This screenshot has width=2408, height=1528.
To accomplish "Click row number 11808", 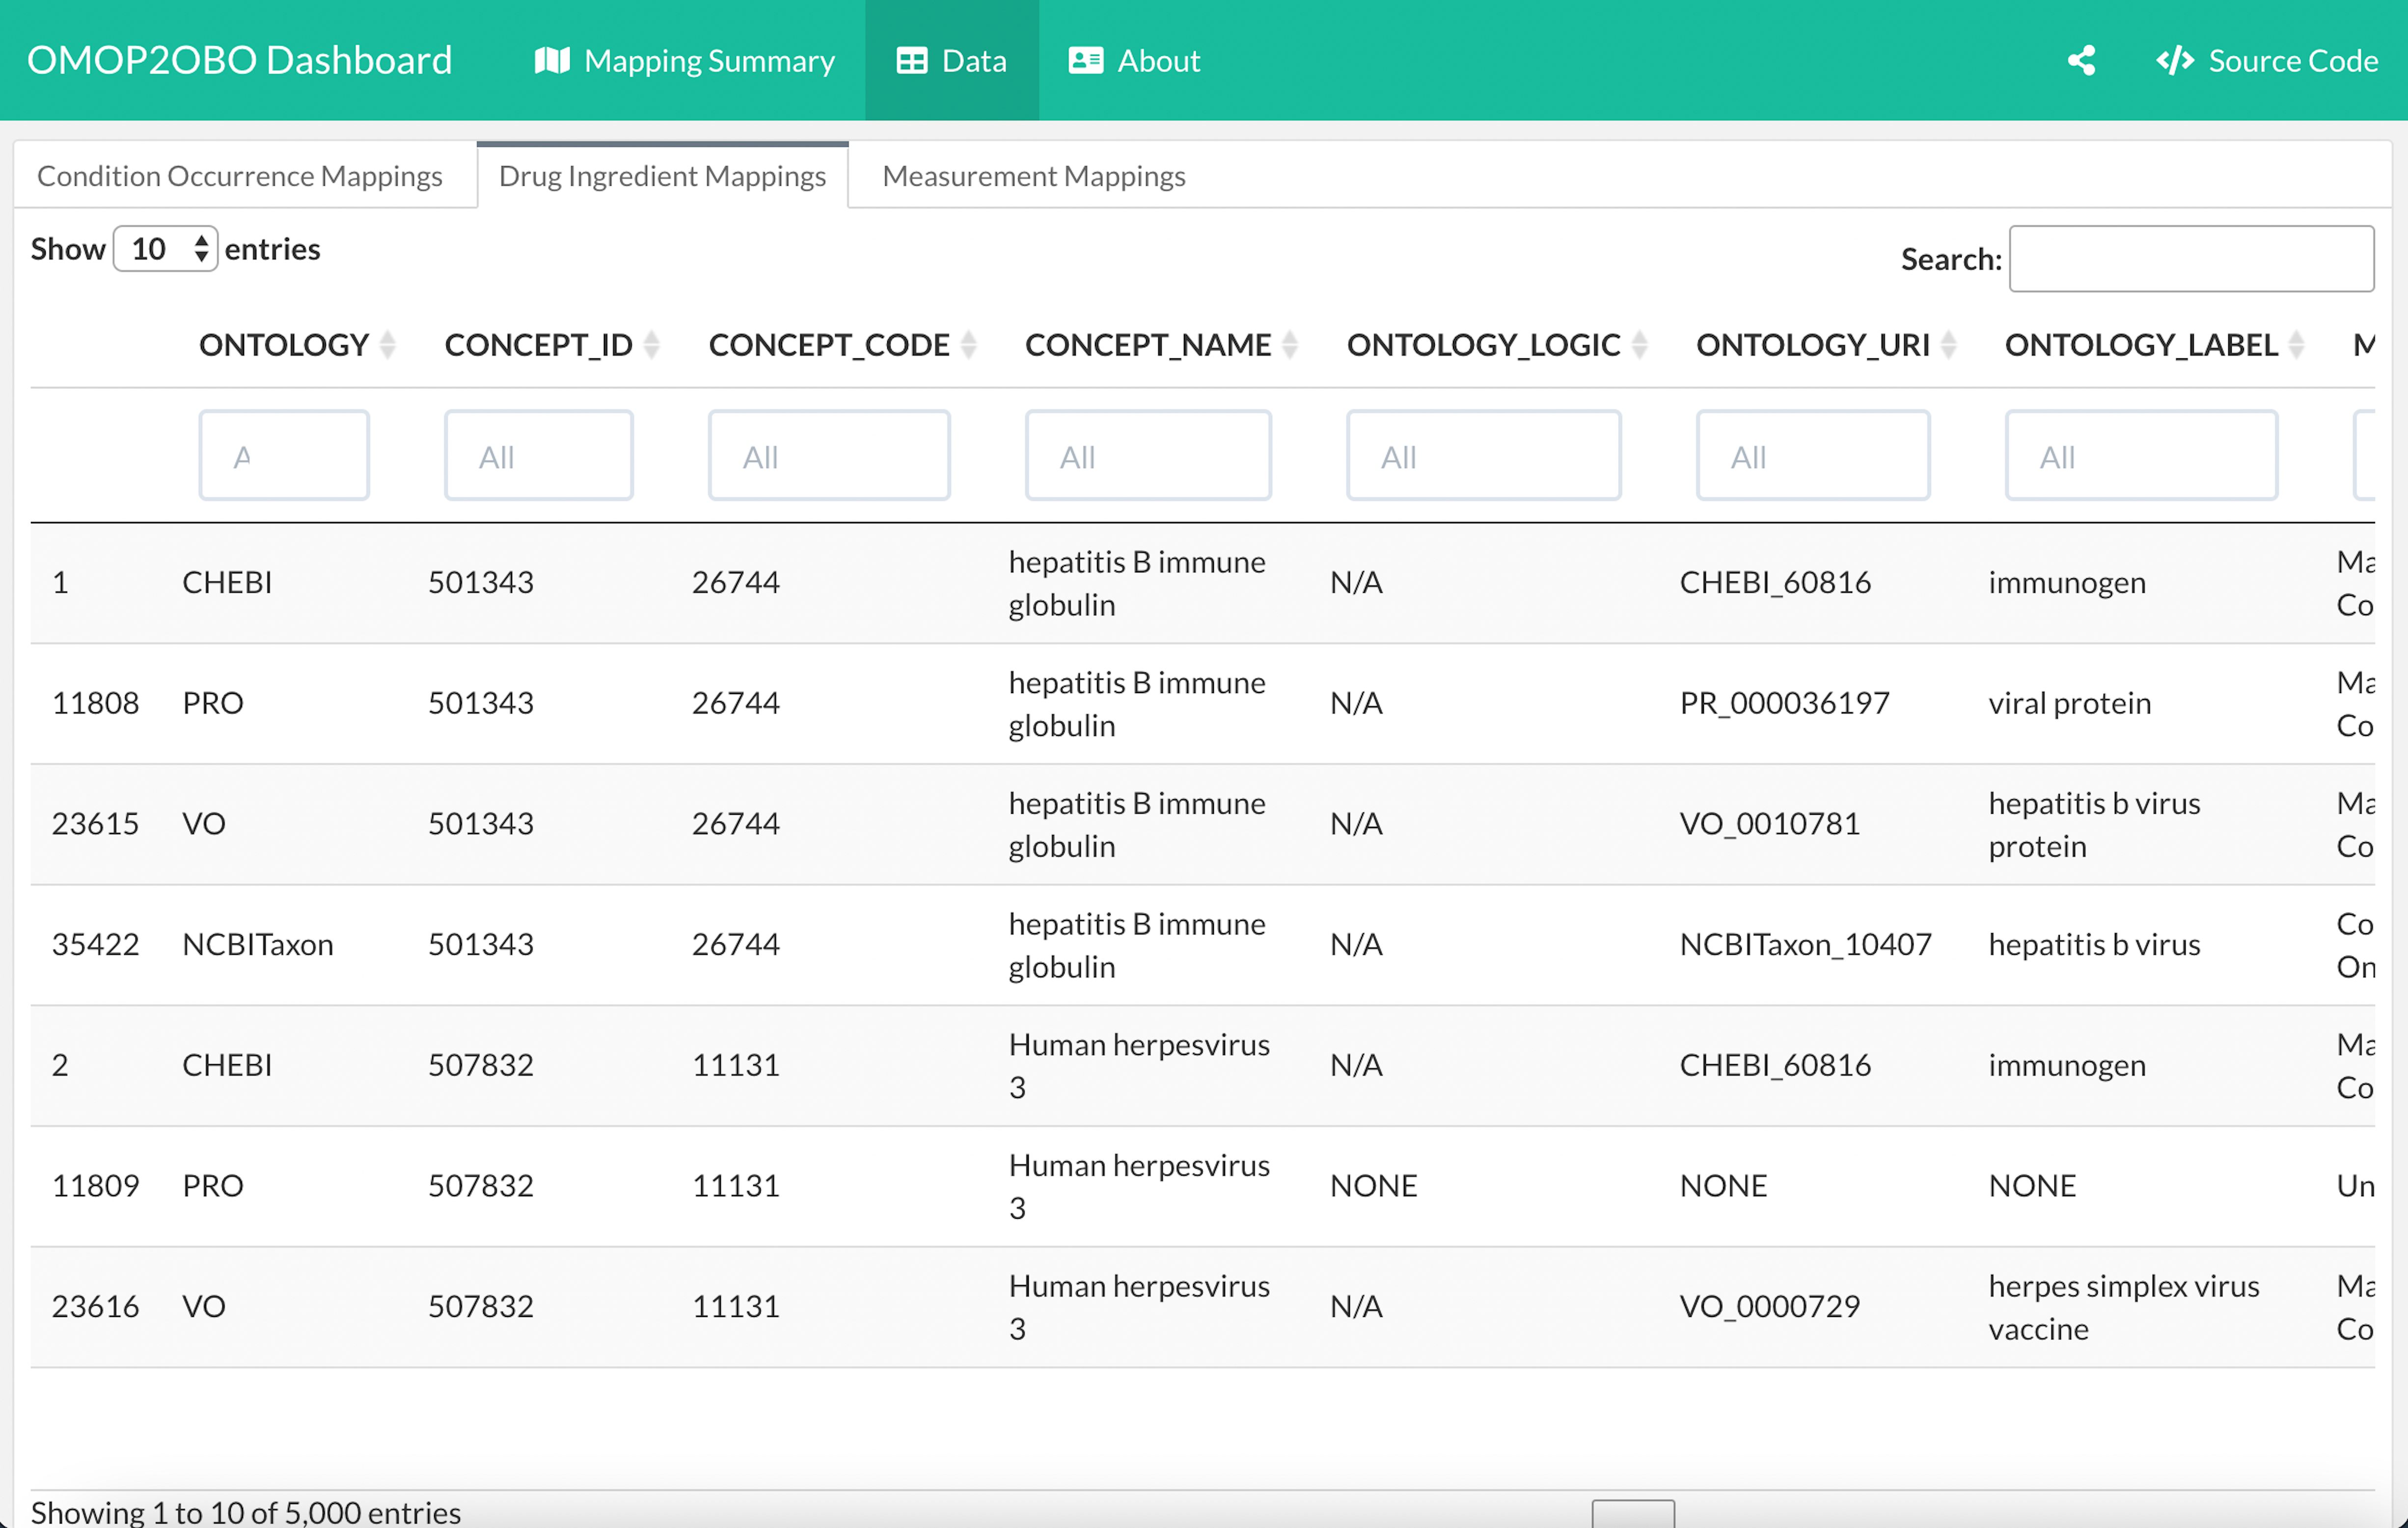I will point(96,703).
